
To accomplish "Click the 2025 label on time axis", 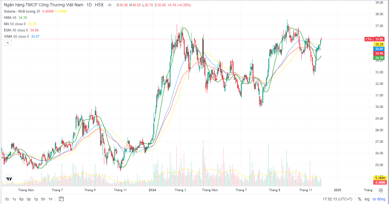I will click(338, 190).
